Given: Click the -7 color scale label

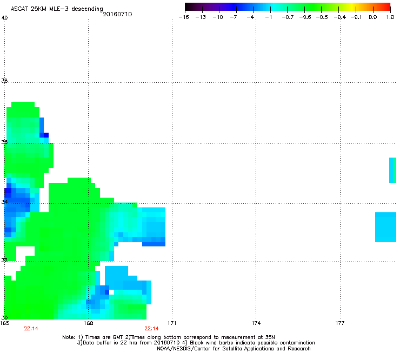Looking at the screenshot, I should coord(234,17).
